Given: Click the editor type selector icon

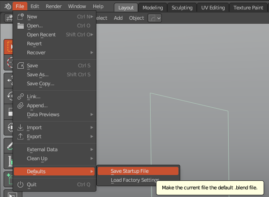Looking at the screenshot, I should click(x=9, y=18).
